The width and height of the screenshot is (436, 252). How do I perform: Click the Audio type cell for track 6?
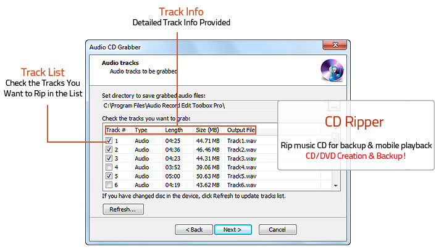[142, 185]
